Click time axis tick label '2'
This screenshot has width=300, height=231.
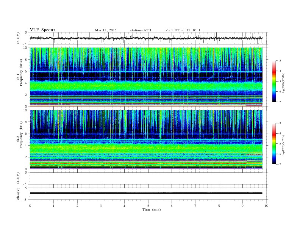pyautogui.click(x=77, y=206)
